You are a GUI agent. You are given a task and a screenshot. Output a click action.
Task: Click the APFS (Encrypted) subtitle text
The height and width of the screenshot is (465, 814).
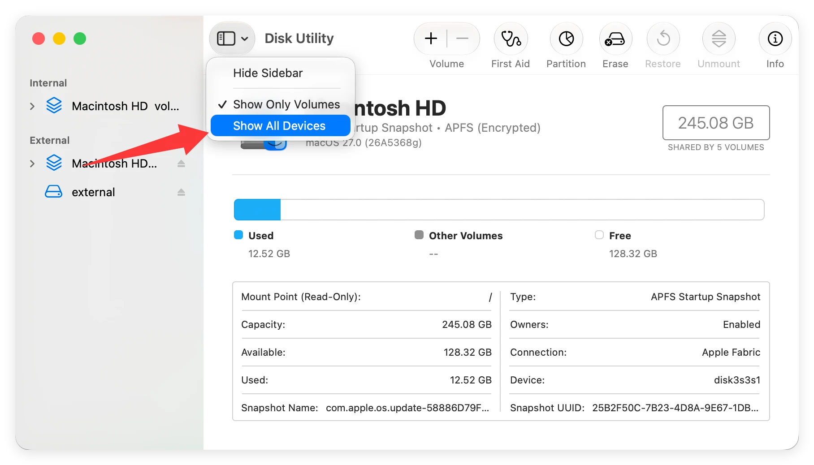point(492,128)
